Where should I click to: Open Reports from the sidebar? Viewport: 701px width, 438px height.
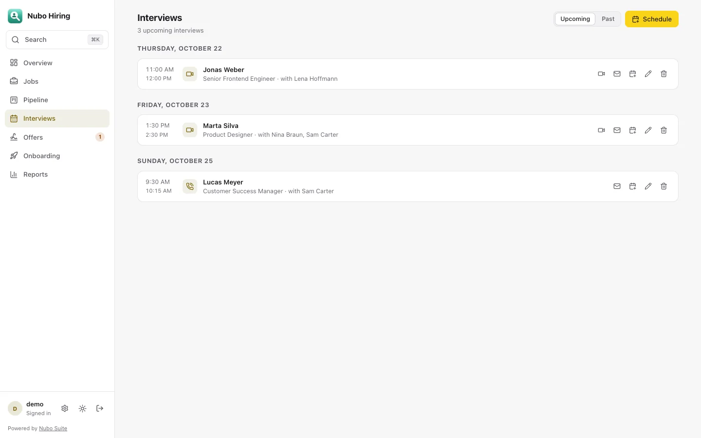(57, 174)
